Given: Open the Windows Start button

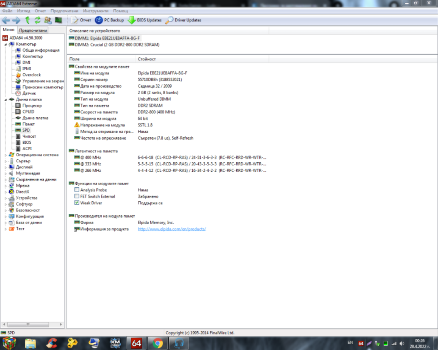Looking at the screenshot, I should 9,343.
